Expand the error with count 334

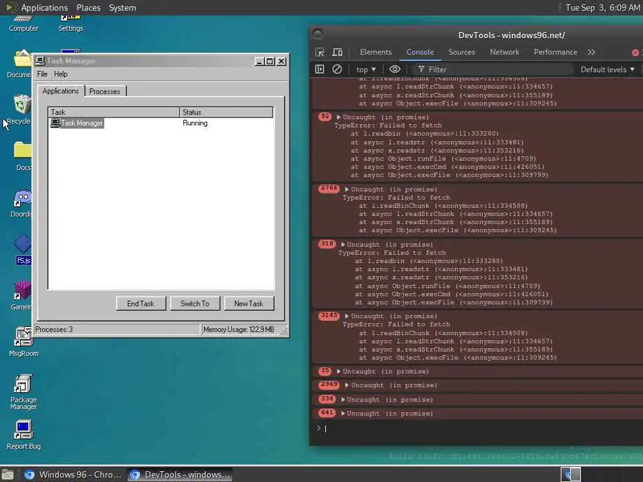click(343, 400)
